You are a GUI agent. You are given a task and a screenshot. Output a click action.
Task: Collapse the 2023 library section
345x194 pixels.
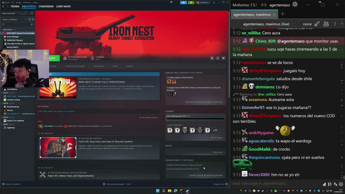point(2,117)
